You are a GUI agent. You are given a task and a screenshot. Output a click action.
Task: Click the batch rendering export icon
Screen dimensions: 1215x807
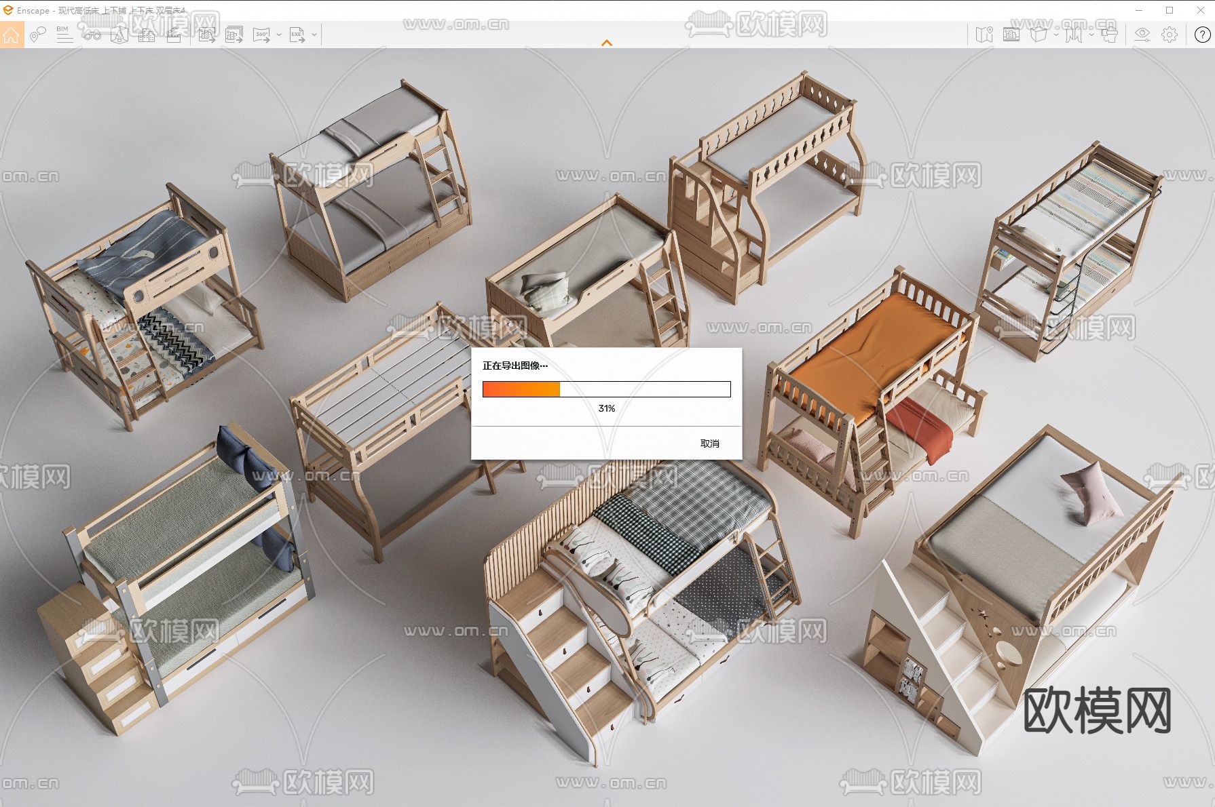click(234, 35)
